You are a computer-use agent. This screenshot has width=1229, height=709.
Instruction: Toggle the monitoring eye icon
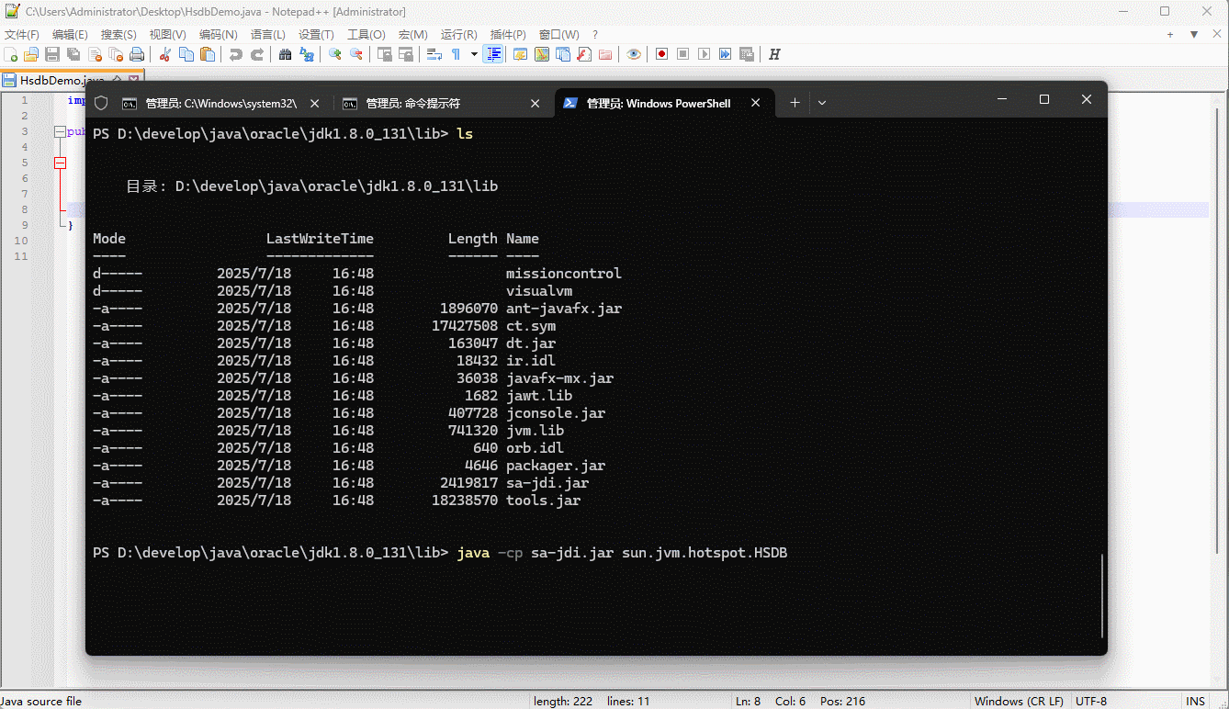coord(634,54)
